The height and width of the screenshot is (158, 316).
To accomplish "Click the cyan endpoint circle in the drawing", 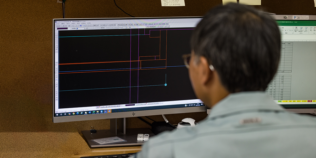I will tap(166, 85).
